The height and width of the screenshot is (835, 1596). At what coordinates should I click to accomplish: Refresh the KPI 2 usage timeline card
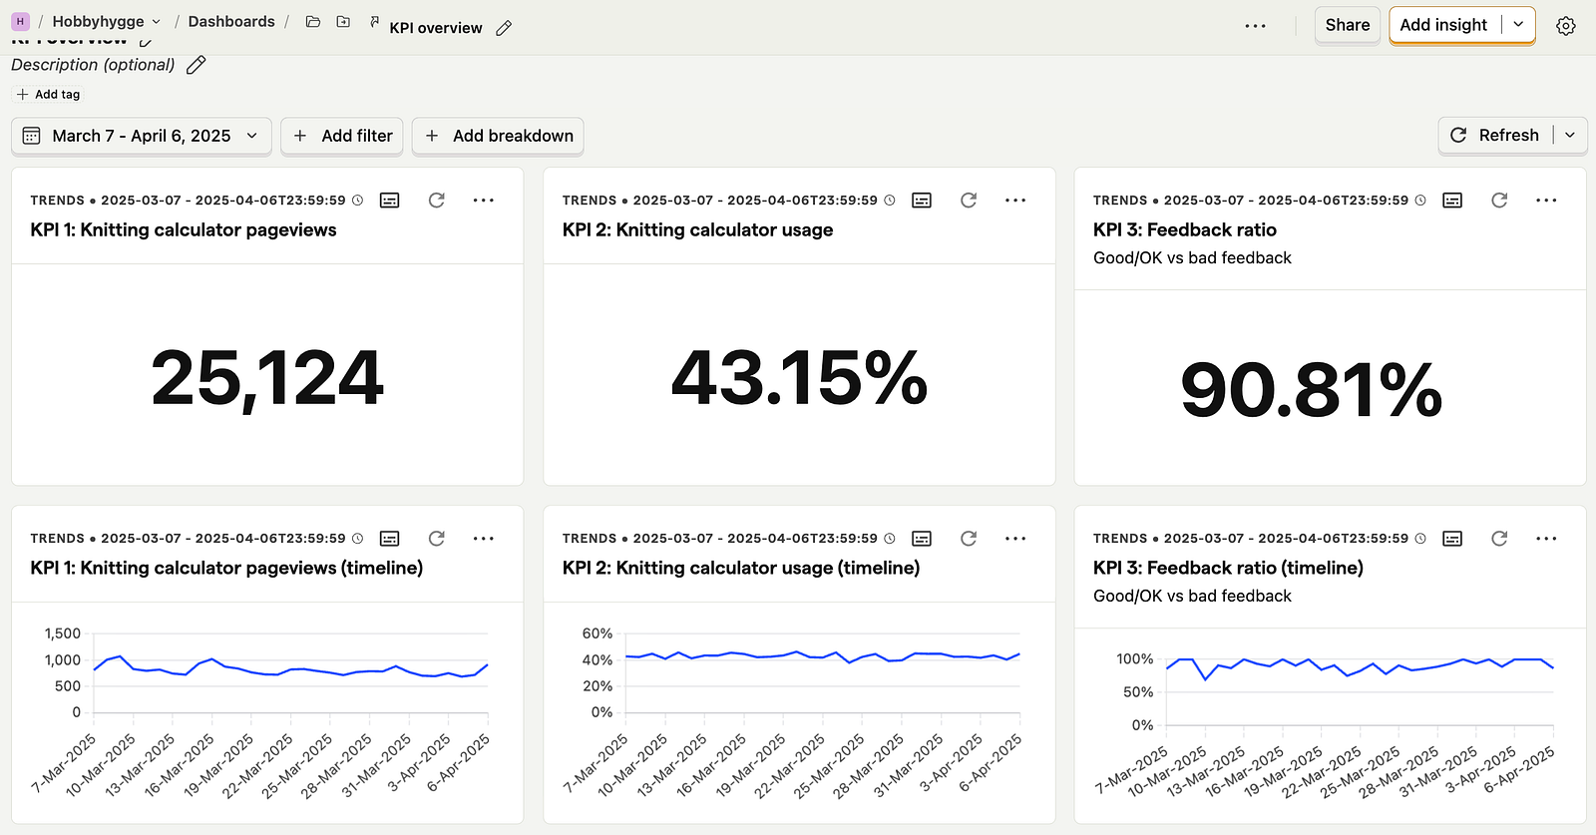click(x=969, y=539)
